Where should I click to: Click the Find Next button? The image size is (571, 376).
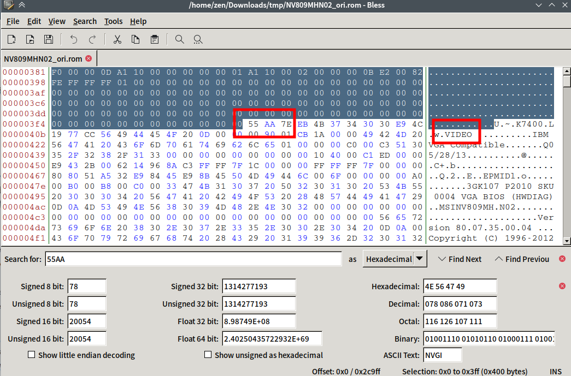(x=460, y=259)
